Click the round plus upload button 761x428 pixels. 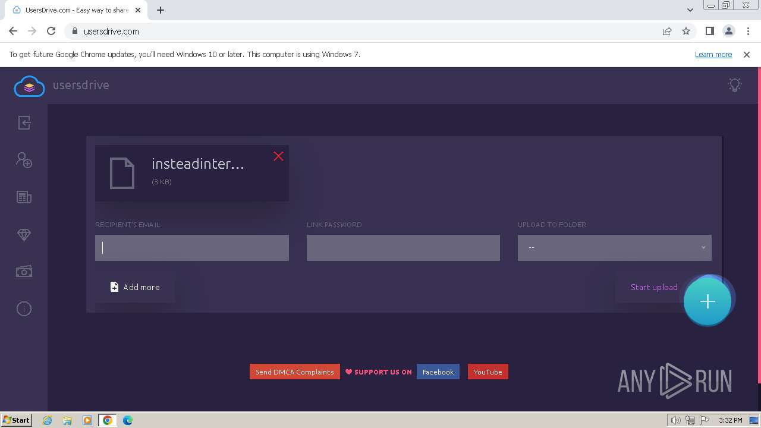click(x=707, y=301)
